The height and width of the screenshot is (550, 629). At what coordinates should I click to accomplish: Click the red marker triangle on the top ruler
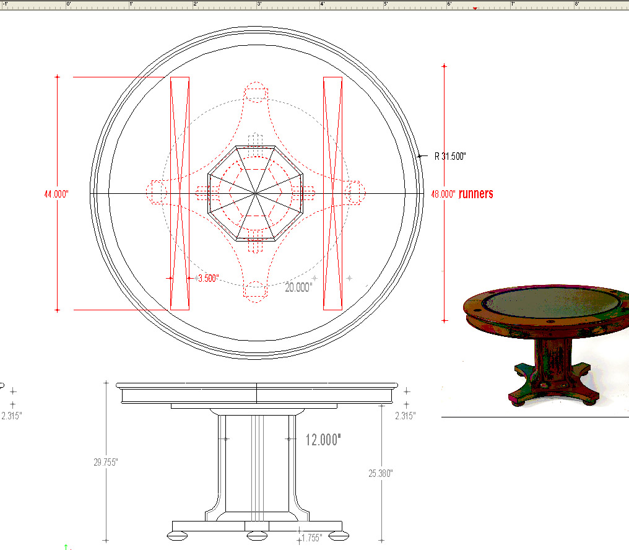click(475, 8)
